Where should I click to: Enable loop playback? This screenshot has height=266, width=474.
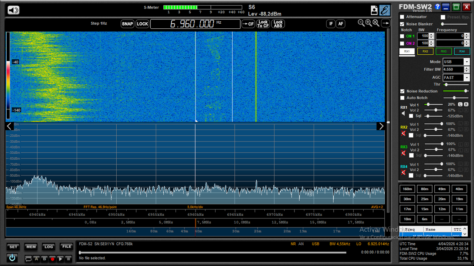[x=29, y=259]
